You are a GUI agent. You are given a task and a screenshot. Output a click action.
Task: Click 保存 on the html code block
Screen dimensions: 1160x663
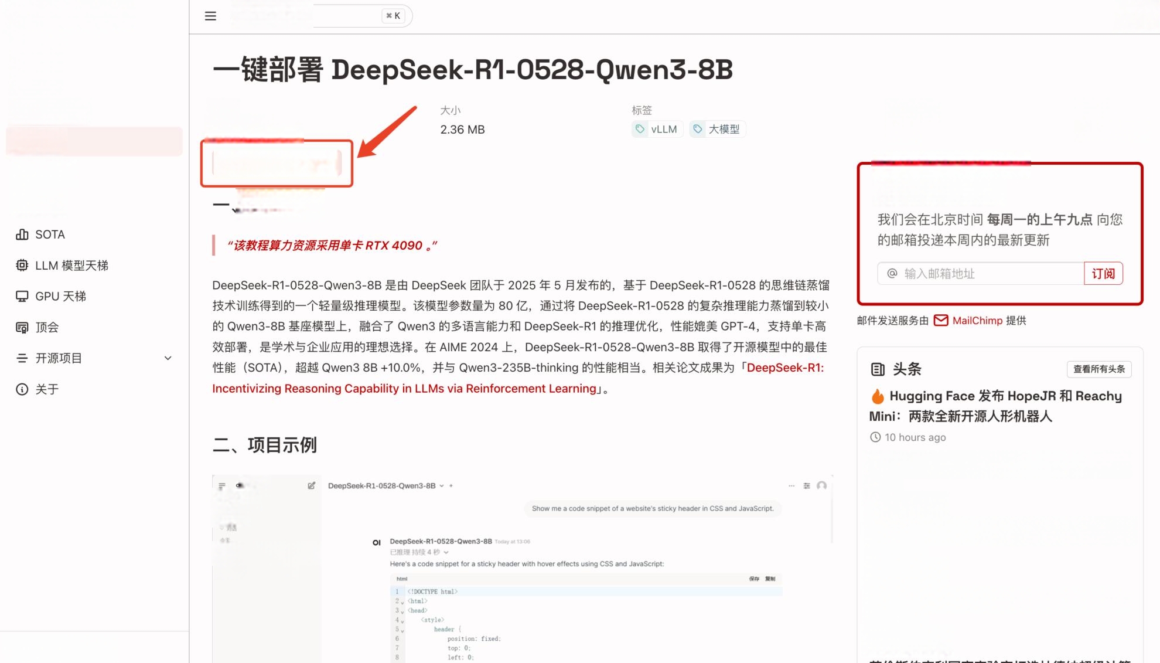(754, 579)
